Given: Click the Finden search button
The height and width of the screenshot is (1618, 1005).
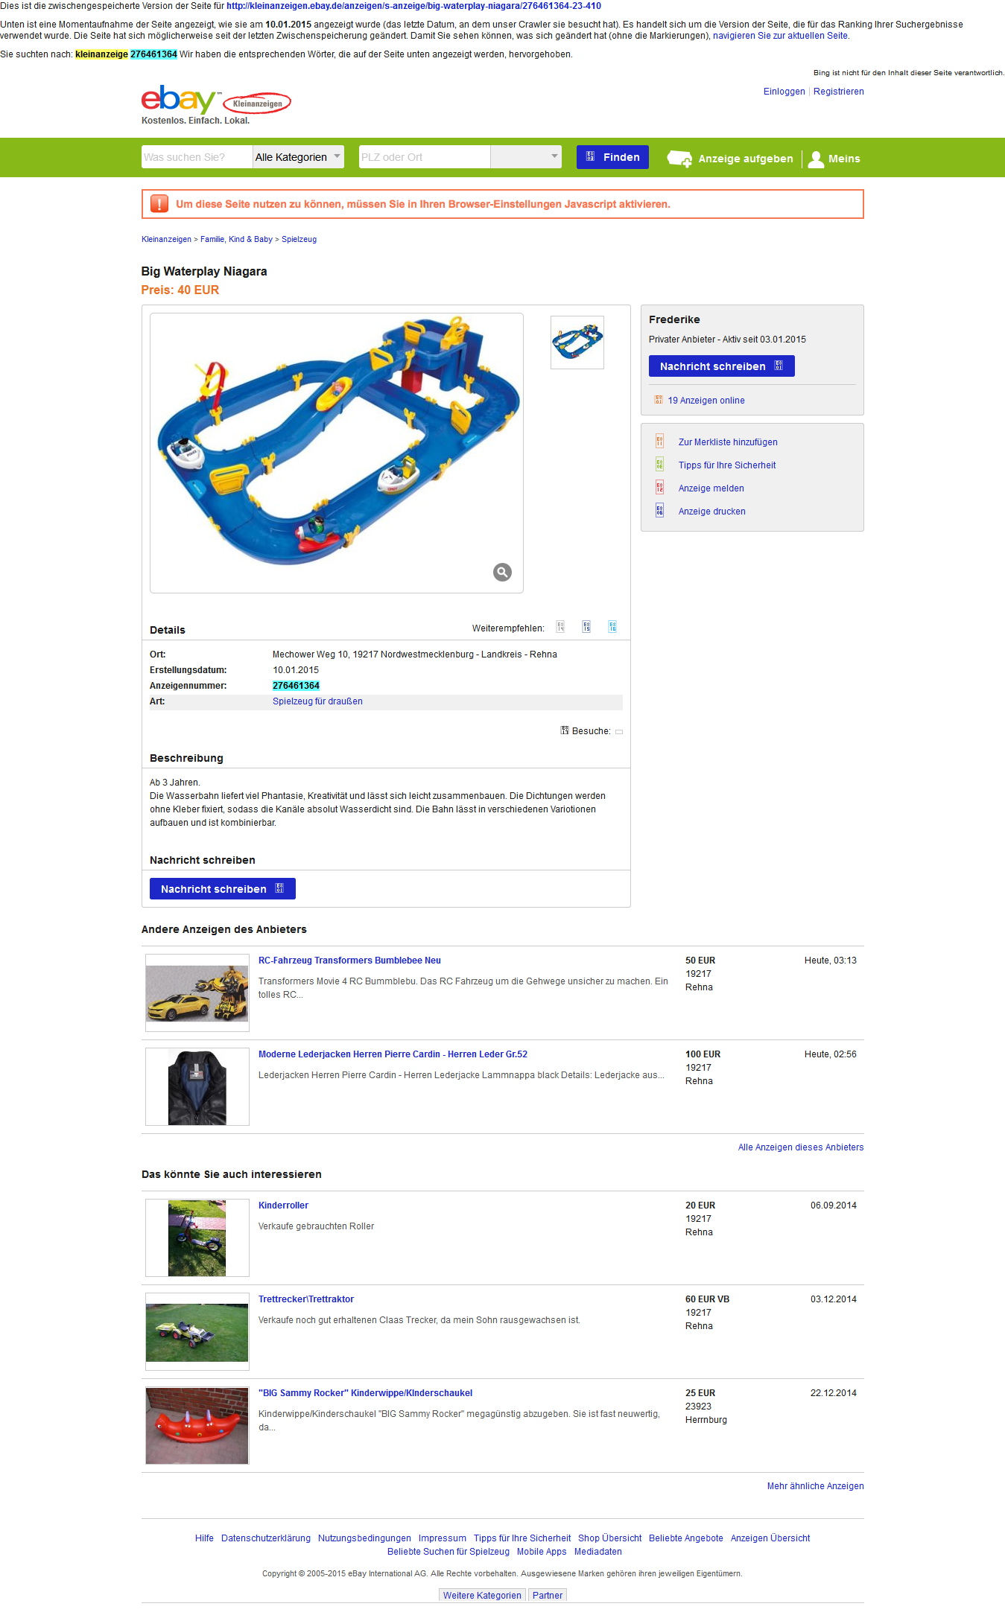Looking at the screenshot, I should (612, 157).
